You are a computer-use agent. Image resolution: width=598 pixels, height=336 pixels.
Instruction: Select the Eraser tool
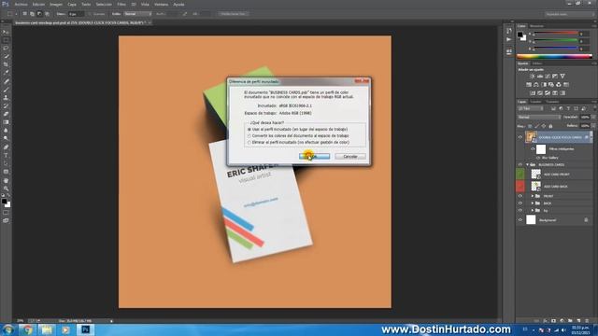click(6, 114)
